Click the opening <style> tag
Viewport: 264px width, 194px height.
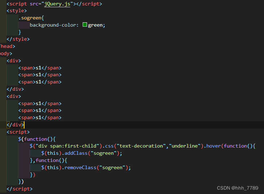(x=17, y=11)
